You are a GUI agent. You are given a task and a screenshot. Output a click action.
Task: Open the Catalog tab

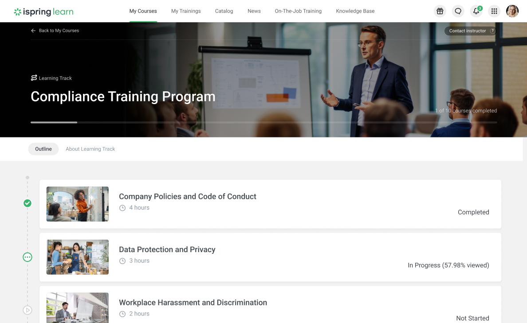point(224,11)
